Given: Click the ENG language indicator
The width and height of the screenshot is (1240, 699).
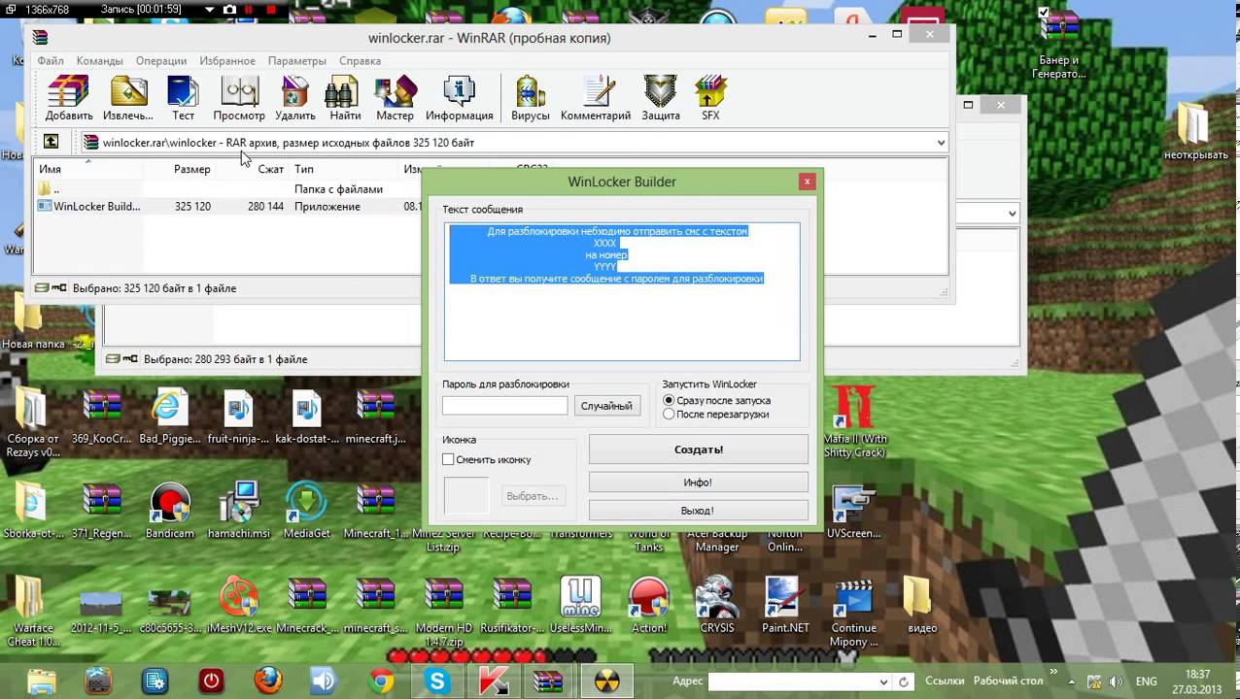Looking at the screenshot, I should click(1146, 682).
